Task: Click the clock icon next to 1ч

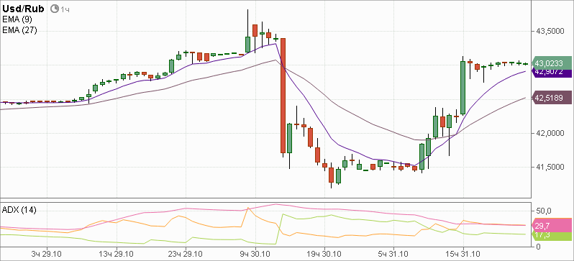Action: 55,9
